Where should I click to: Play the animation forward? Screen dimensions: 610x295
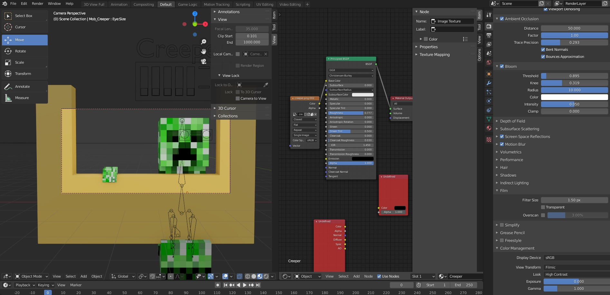(x=245, y=285)
